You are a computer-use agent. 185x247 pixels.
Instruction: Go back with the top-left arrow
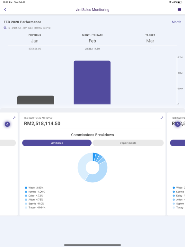[x=5, y=10]
